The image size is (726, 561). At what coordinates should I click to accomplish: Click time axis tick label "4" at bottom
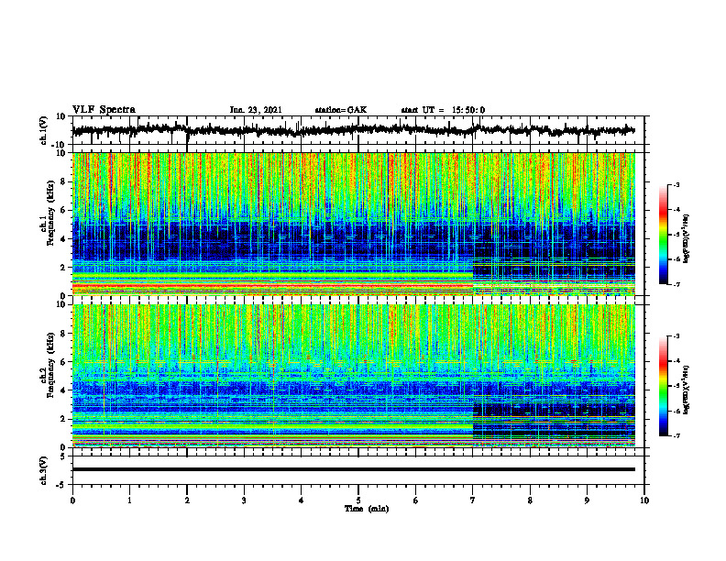(302, 500)
